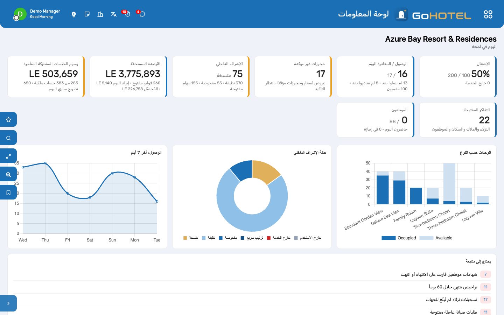The width and height of the screenshot is (504, 315).
Task: Open the language translation switcher icon
Action: (114, 14)
